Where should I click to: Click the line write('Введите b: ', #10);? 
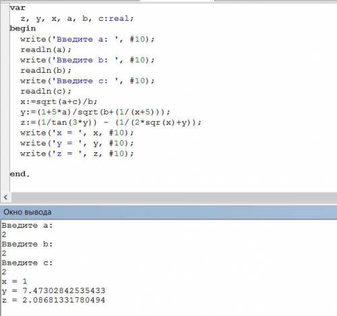click(x=88, y=60)
